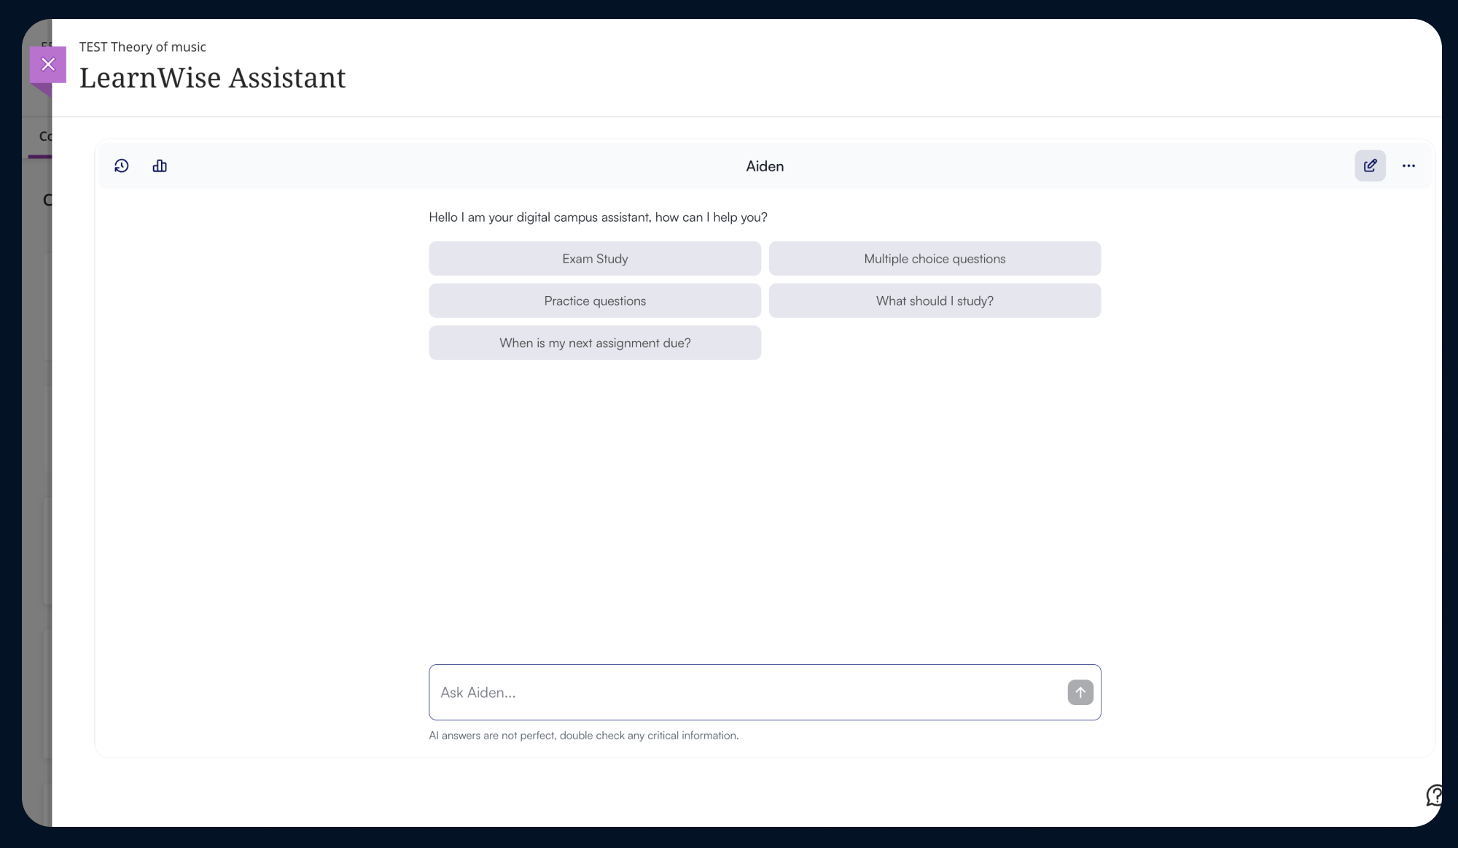Click the Aiden assistant name header
Screen dimensions: 1458x848
pos(765,166)
